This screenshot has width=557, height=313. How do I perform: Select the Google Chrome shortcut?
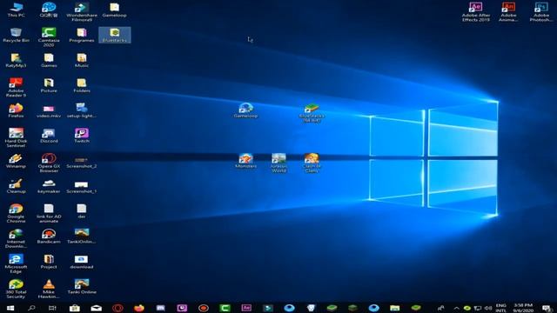[x=16, y=214]
